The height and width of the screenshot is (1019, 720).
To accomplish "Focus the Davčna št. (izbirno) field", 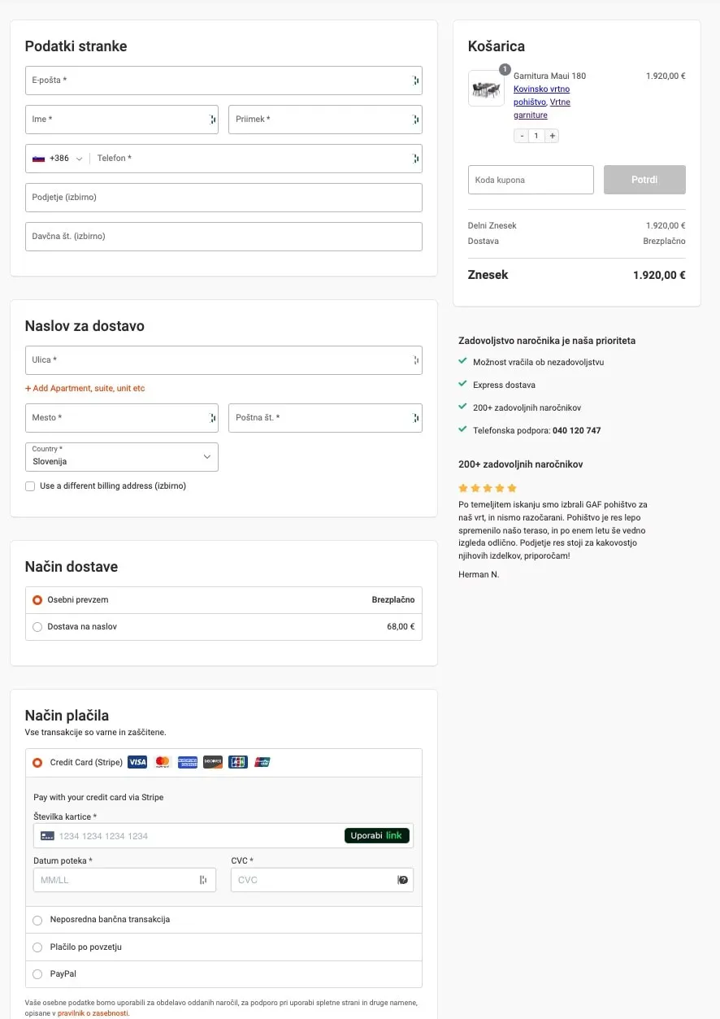I will [223, 237].
